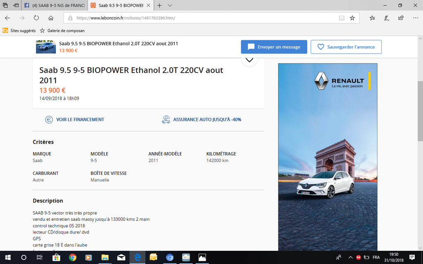Open the Mail app from the taskbar
This screenshot has height=264, width=423.
click(x=121, y=257)
